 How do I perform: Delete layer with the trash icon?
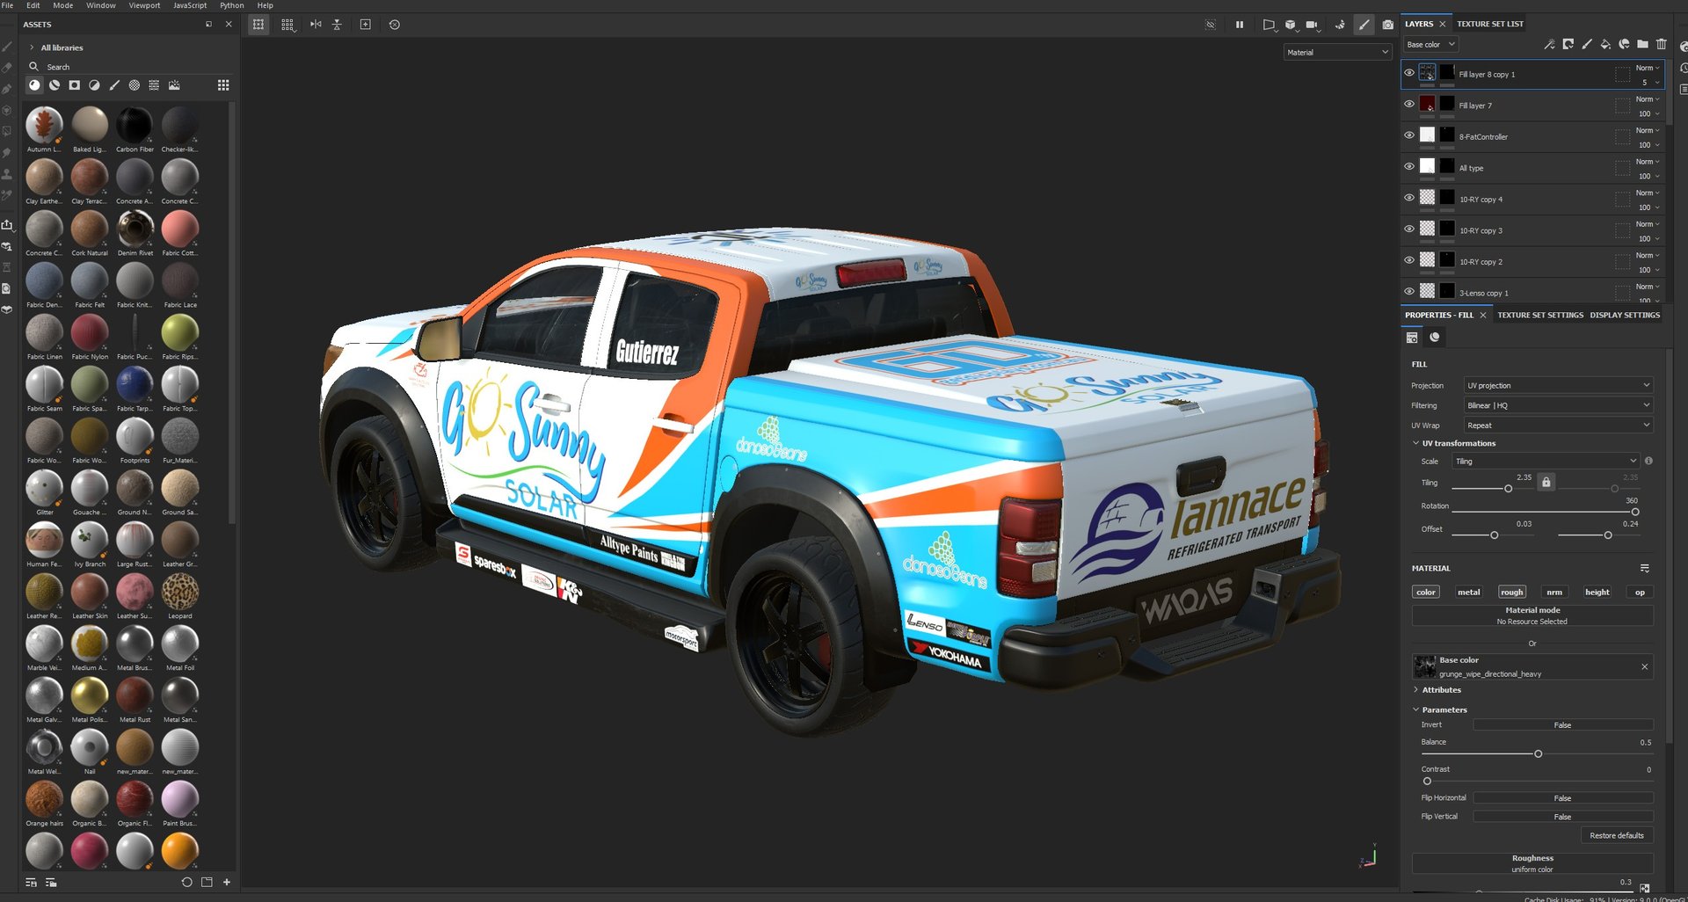click(1661, 44)
